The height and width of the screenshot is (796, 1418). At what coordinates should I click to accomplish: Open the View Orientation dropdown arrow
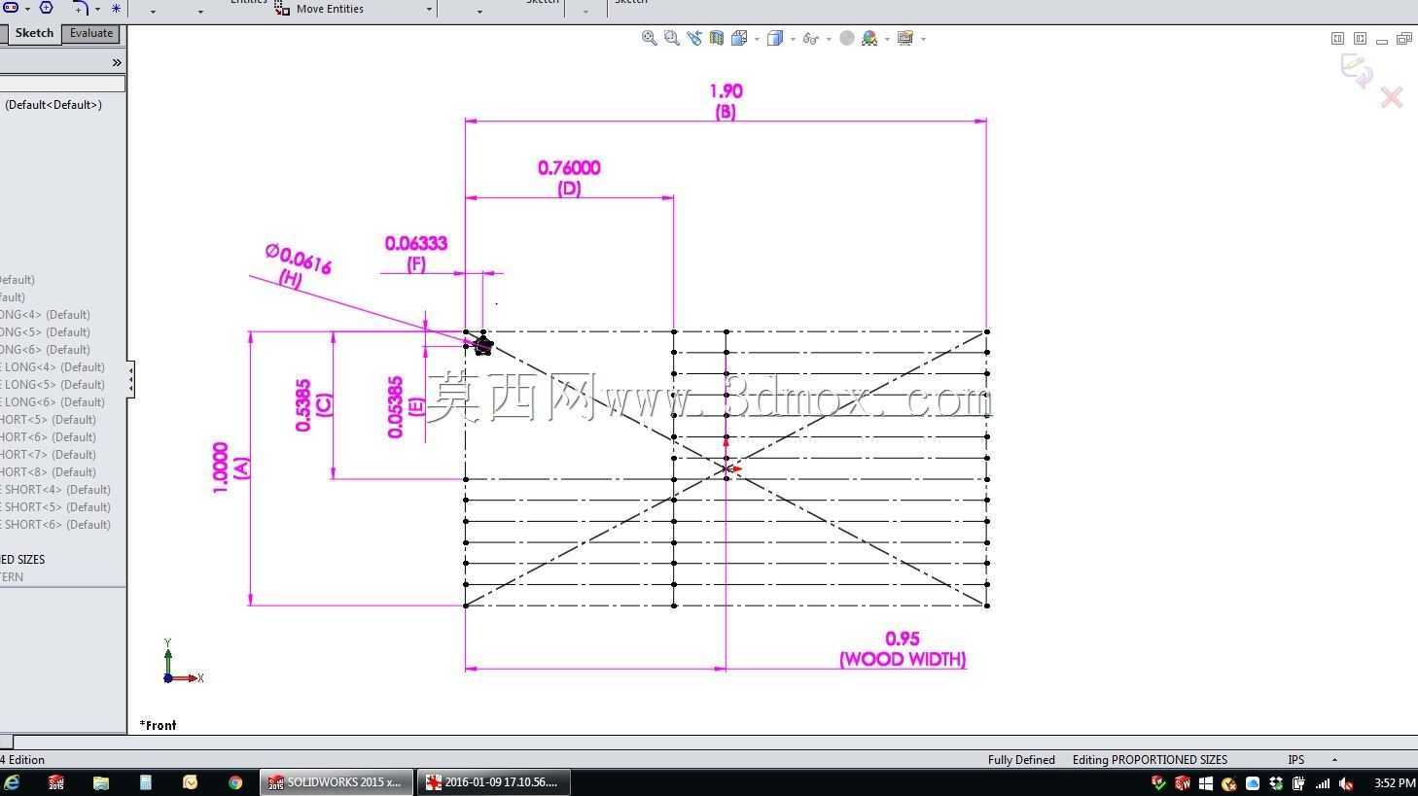pos(757,39)
